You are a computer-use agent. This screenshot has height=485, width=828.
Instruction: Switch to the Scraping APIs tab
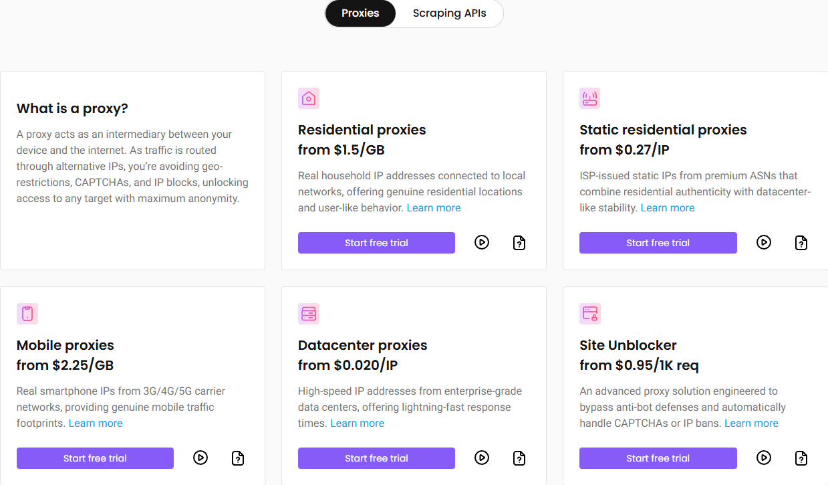point(449,13)
